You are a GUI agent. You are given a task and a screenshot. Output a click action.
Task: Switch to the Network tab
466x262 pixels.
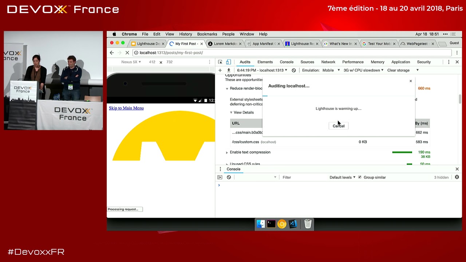click(x=328, y=62)
